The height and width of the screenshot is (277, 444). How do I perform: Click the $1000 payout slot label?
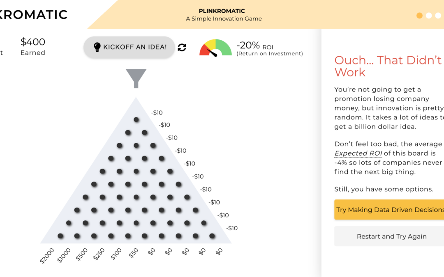click(x=64, y=255)
